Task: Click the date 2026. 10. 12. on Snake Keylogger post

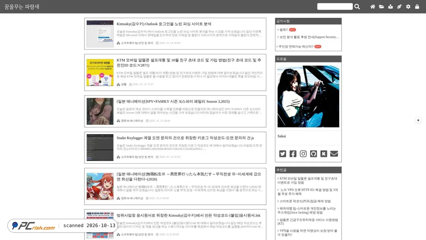Action: pyautogui.click(x=170, y=157)
